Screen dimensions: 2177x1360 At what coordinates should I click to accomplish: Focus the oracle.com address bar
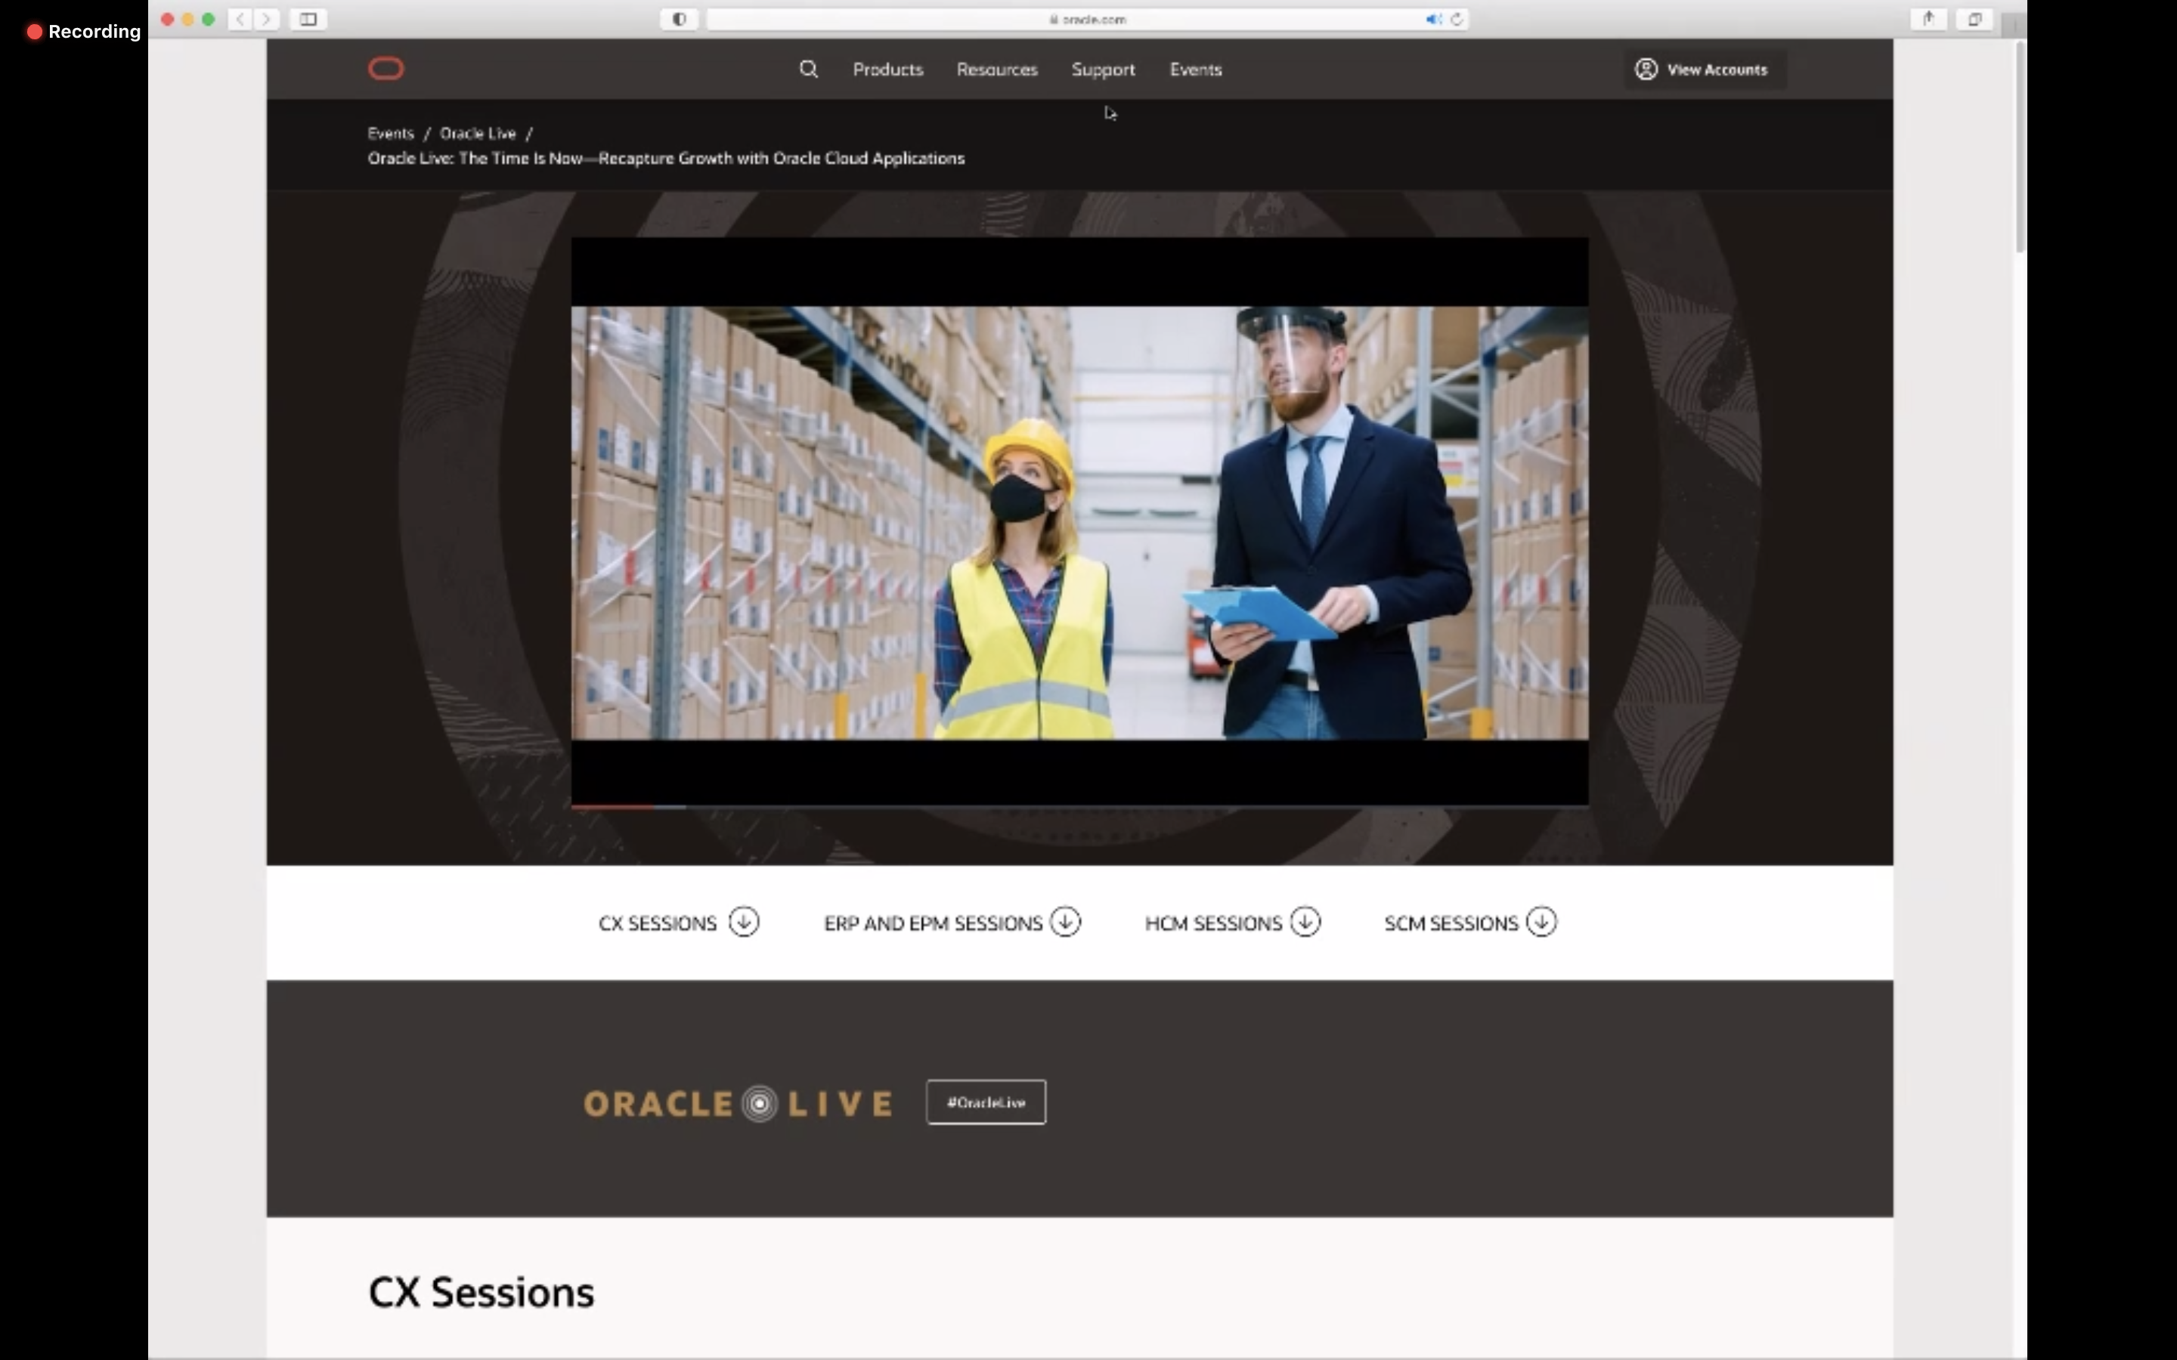pos(1087,19)
